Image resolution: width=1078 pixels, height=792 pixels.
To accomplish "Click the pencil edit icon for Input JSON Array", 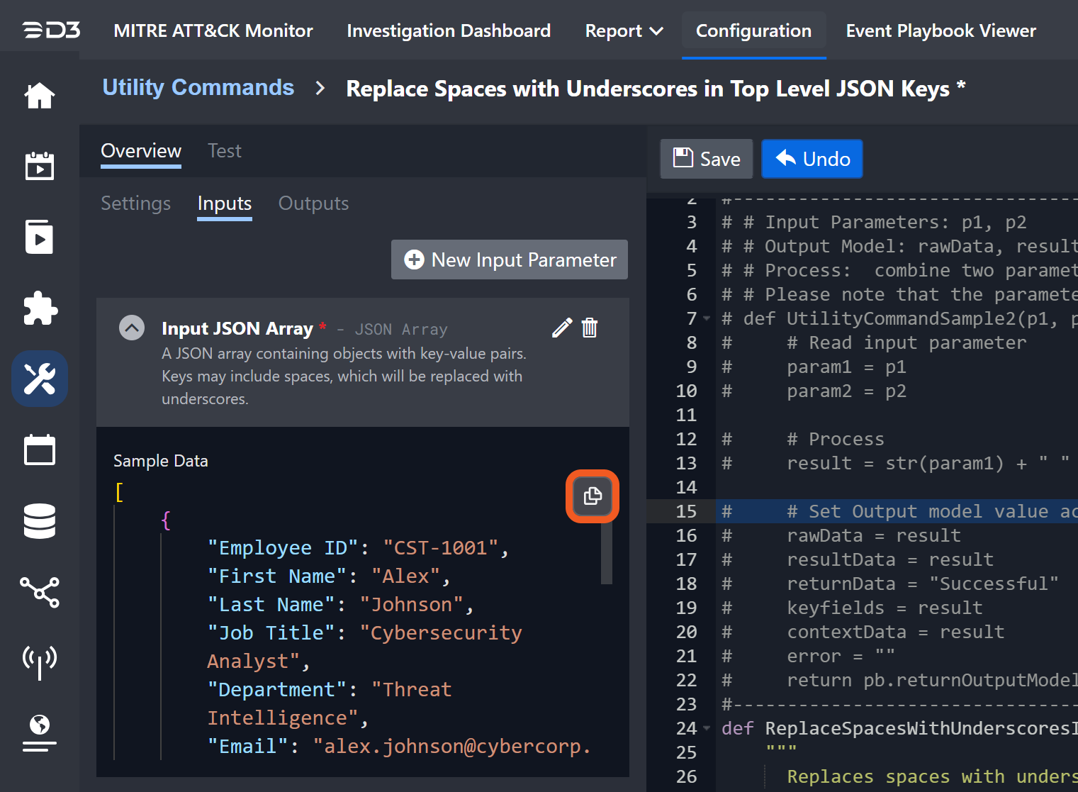I will 562,328.
